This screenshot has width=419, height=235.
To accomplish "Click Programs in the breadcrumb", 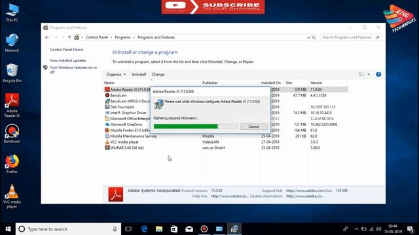I will click(122, 37).
